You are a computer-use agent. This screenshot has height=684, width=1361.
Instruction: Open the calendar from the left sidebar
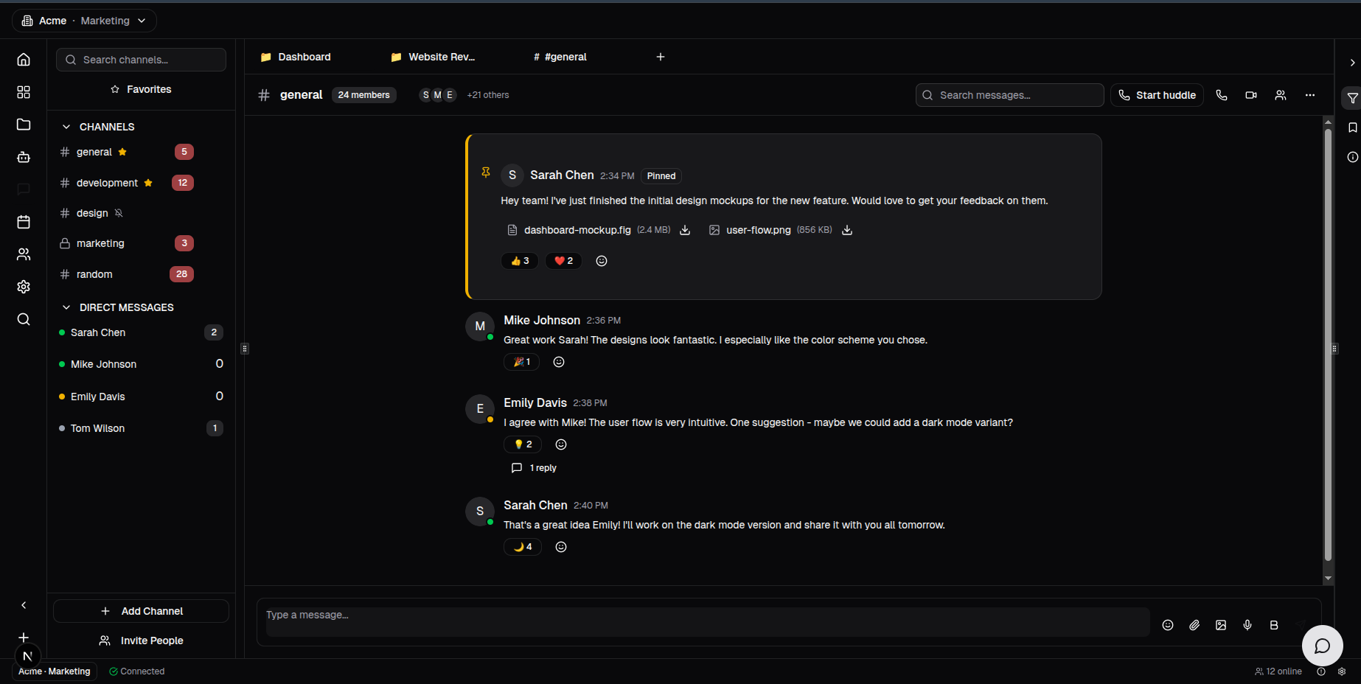(x=24, y=222)
